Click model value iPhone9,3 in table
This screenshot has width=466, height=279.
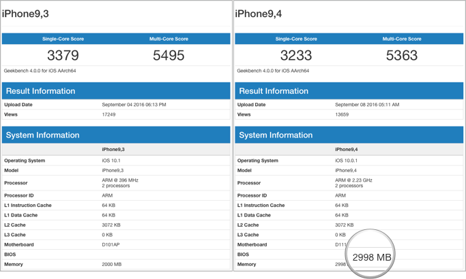coord(113,171)
